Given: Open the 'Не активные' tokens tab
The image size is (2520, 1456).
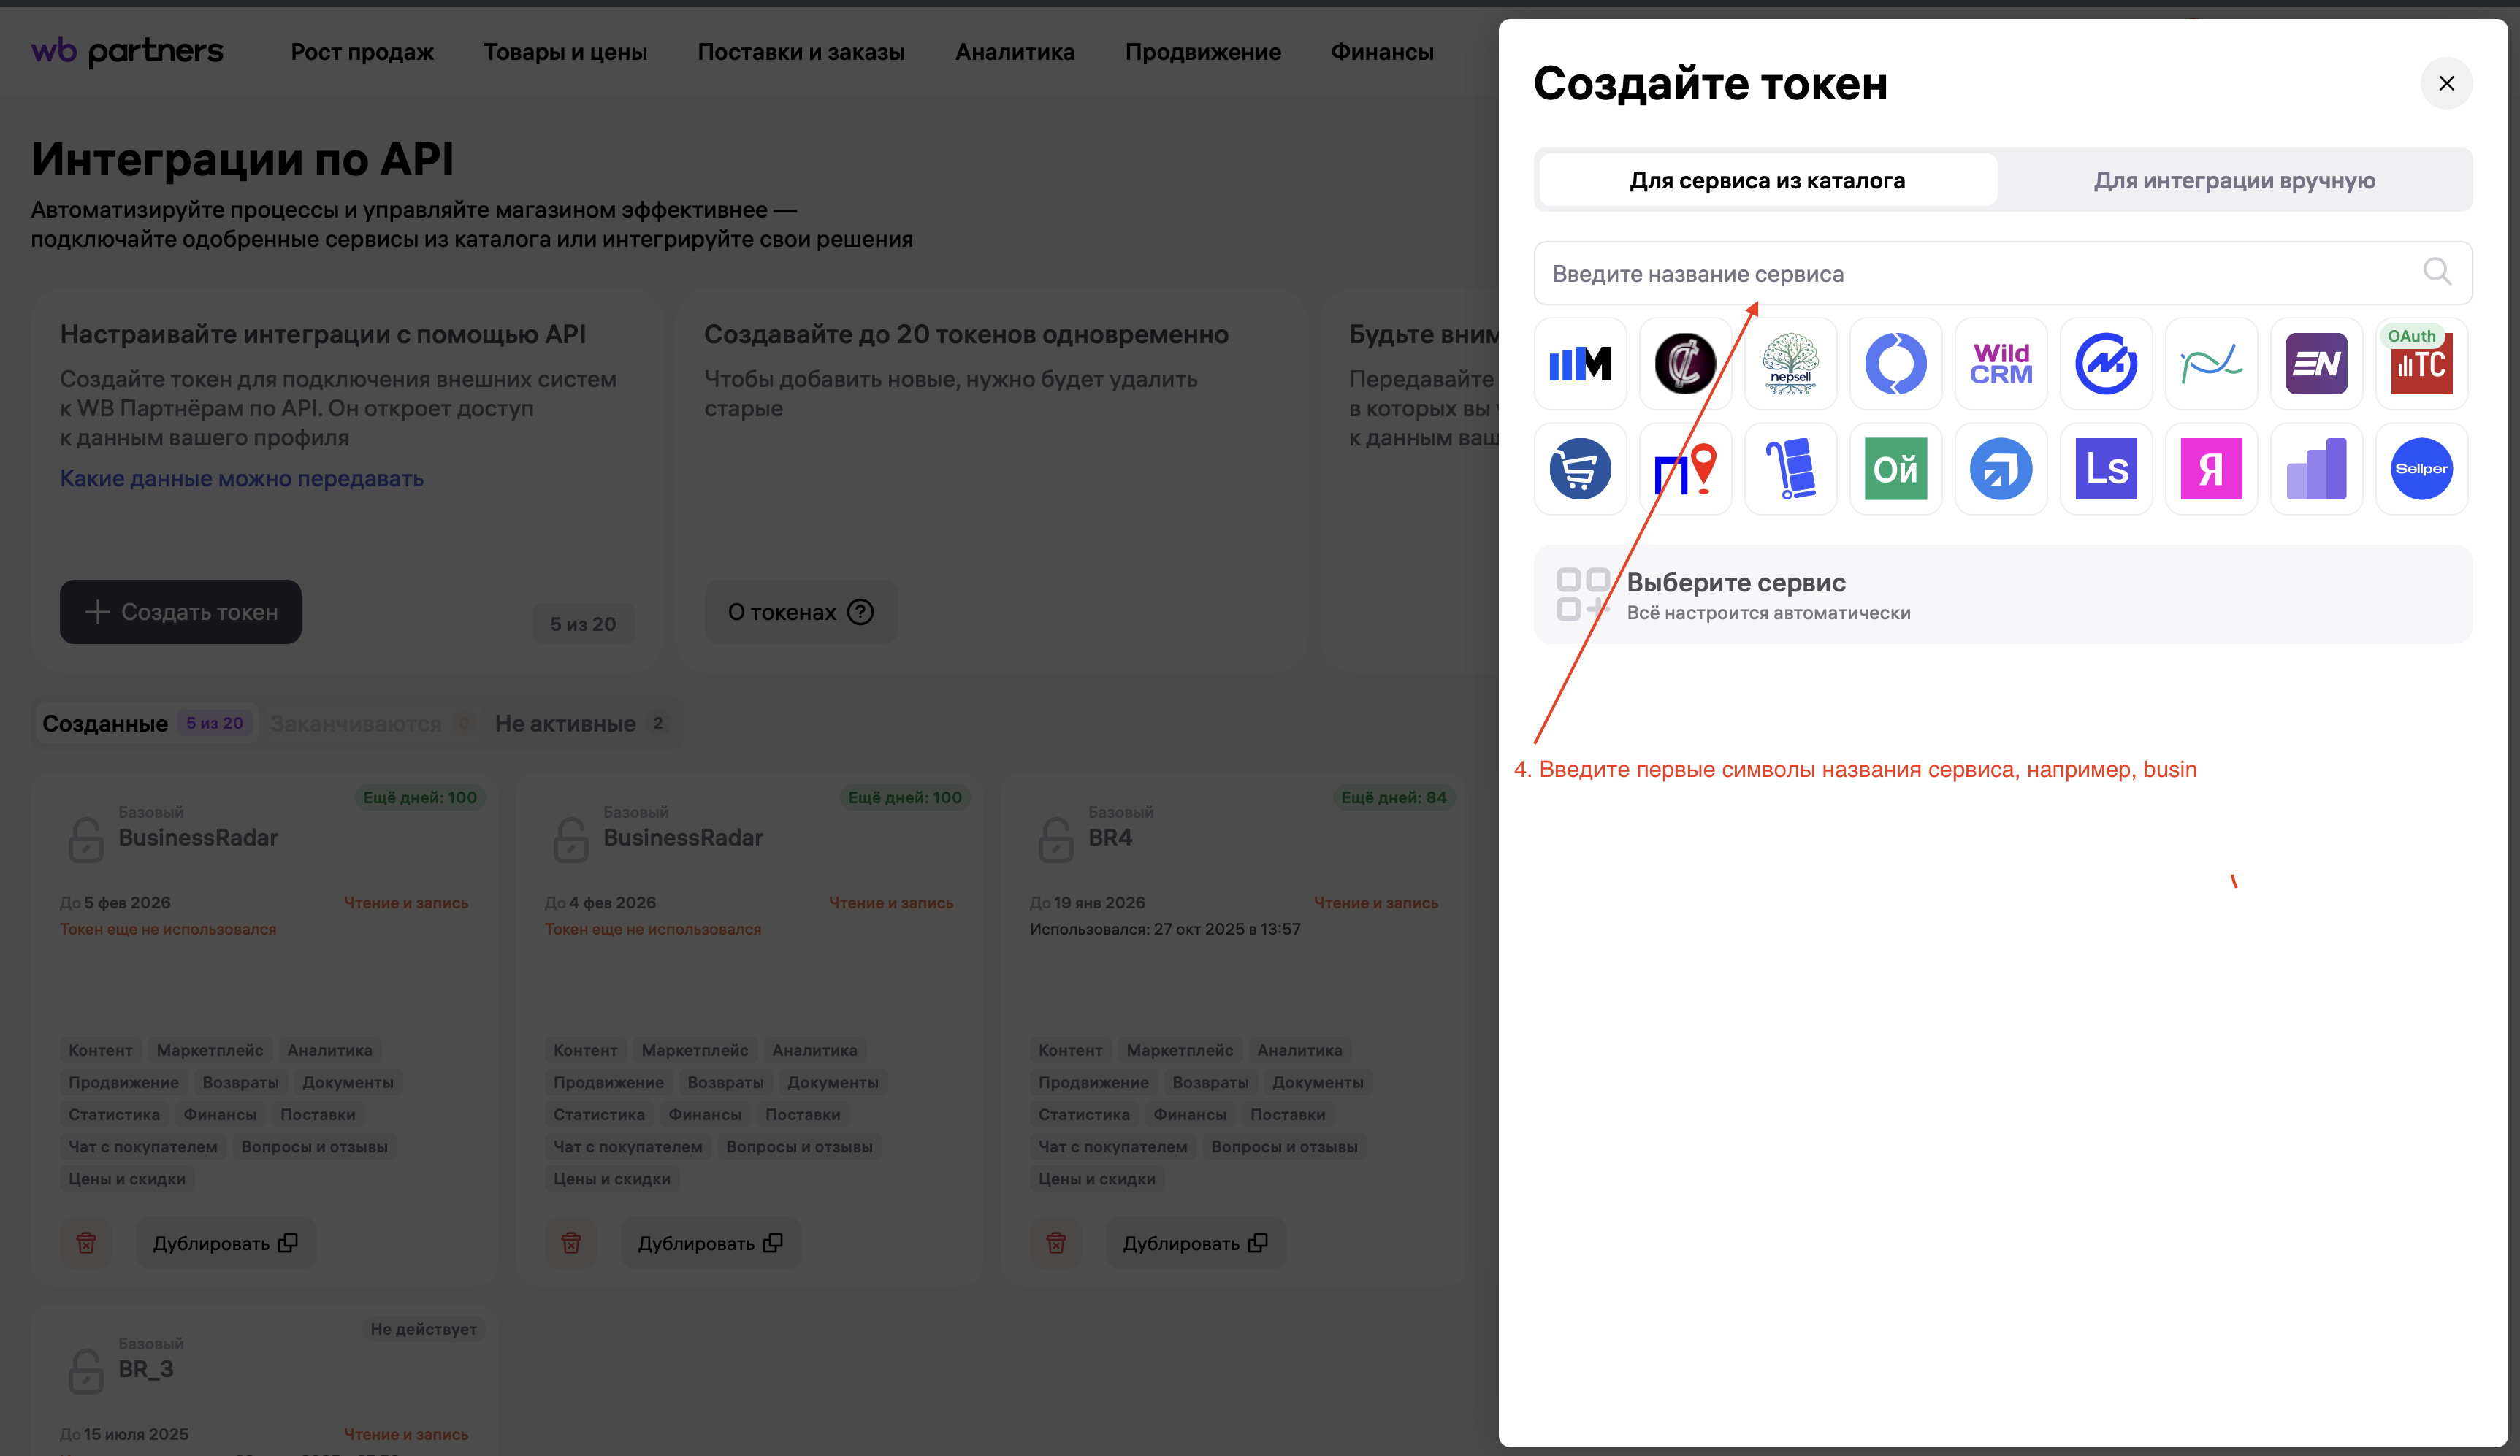Looking at the screenshot, I should 566,724.
